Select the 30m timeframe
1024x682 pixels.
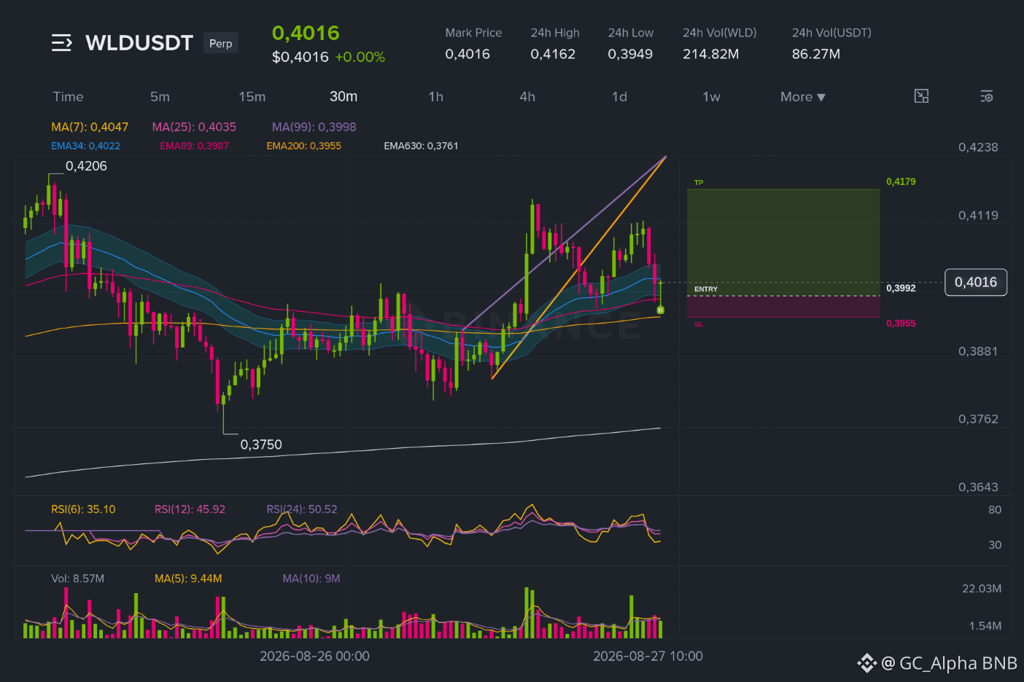[344, 97]
